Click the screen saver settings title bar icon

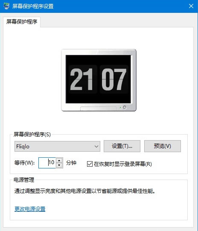(6, 6)
